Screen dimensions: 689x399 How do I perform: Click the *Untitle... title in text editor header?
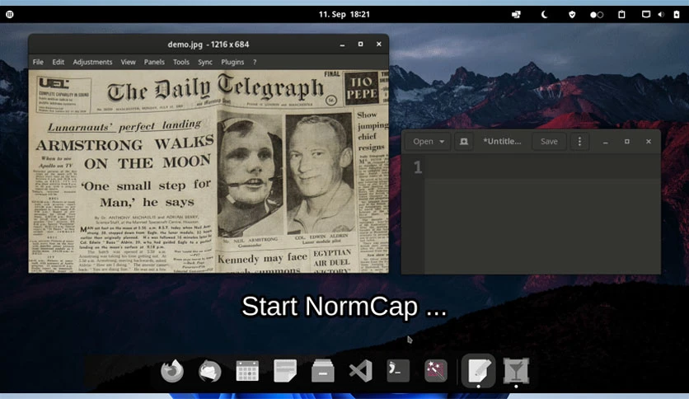[x=502, y=141]
